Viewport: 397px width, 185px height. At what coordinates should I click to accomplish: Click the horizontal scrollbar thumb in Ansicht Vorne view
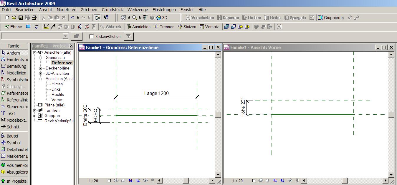click(345, 181)
